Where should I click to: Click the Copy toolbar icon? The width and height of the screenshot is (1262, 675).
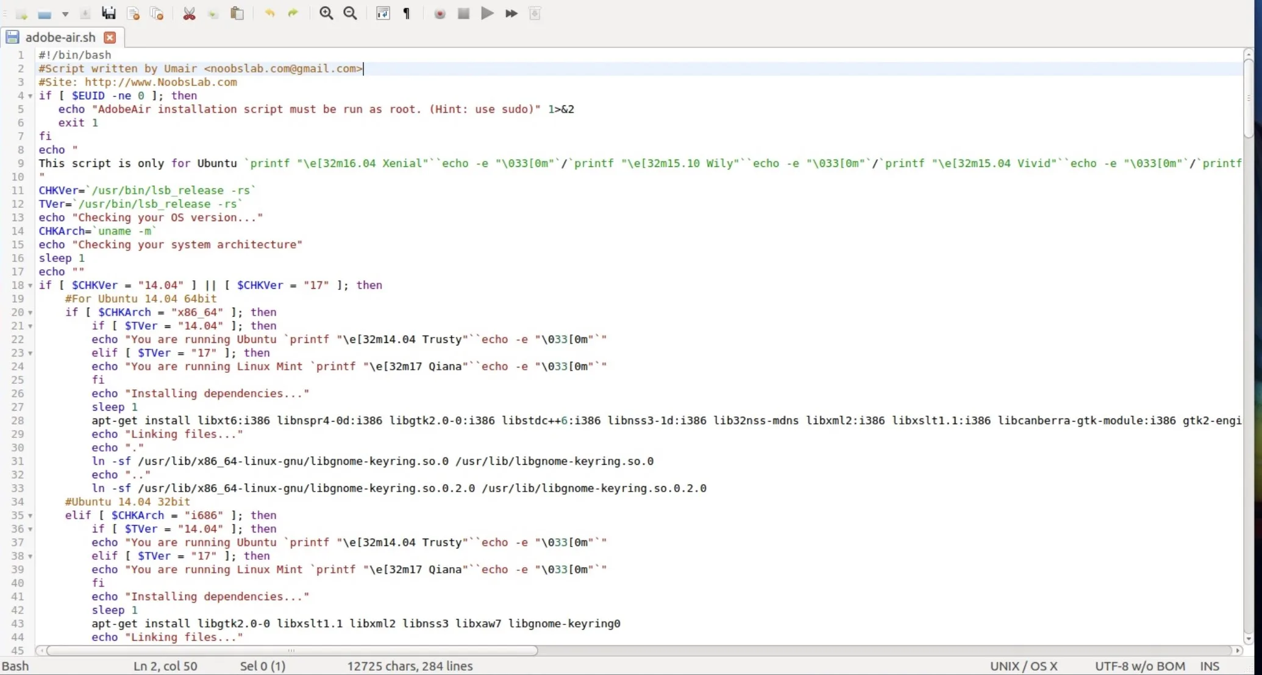(213, 13)
